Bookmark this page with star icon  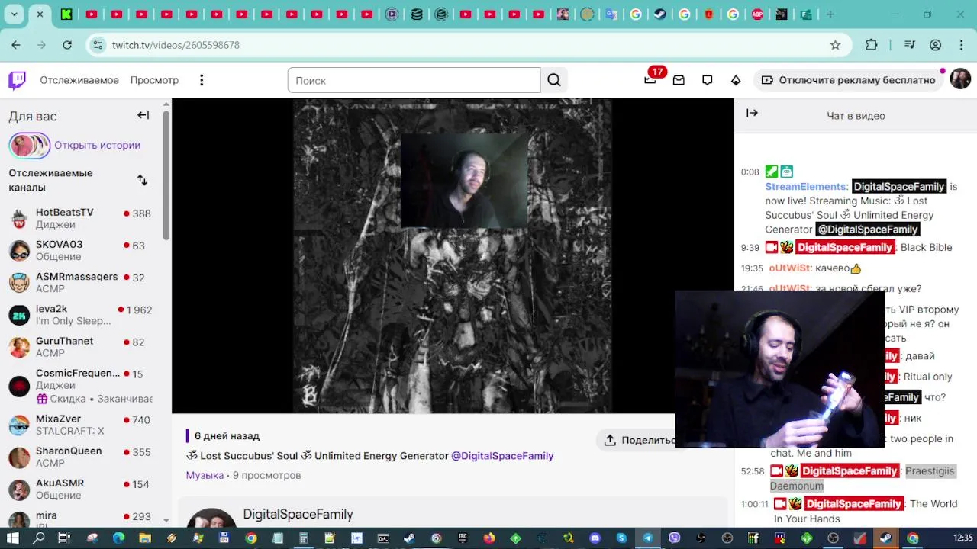[835, 45]
